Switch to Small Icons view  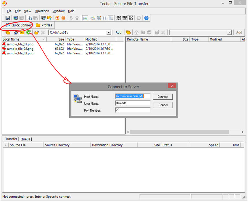99,18
